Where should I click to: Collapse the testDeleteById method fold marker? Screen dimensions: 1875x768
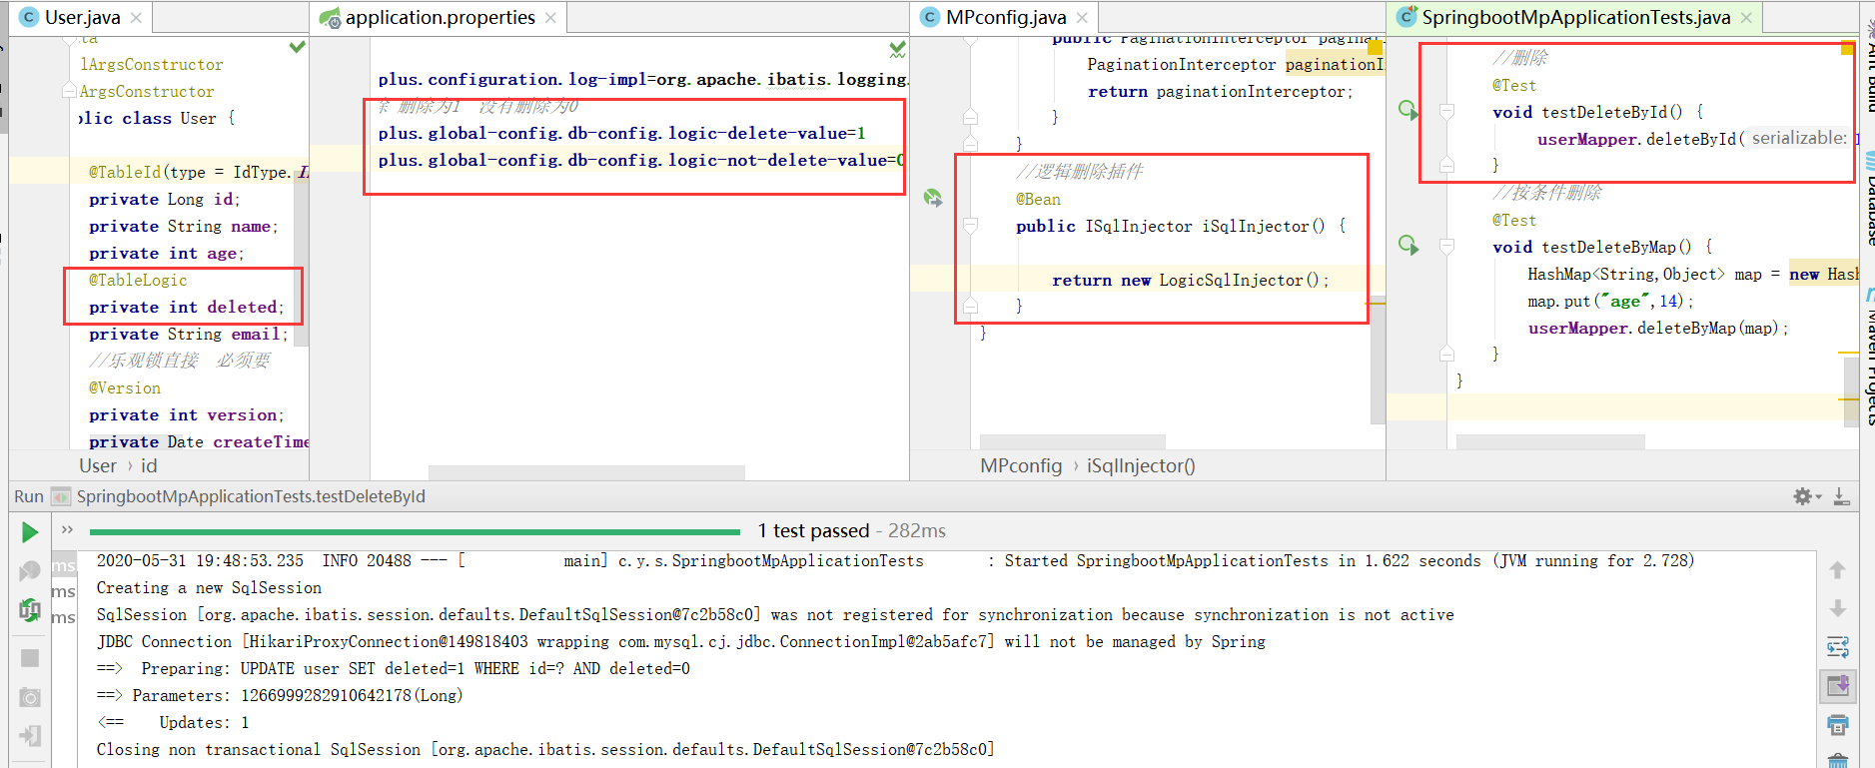click(x=1446, y=112)
